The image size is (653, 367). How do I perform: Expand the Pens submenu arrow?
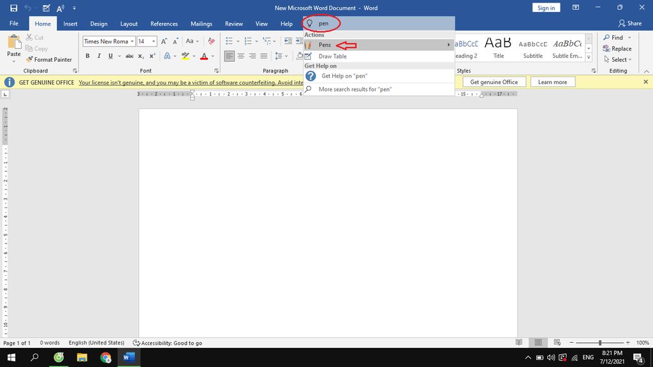pos(448,45)
